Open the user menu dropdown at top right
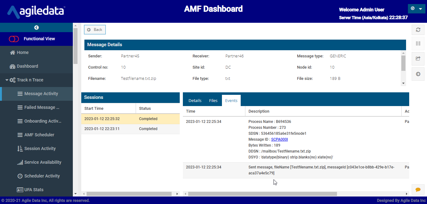Image resolution: width=427 pixels, height=204 pixels. tap(417, 9)
